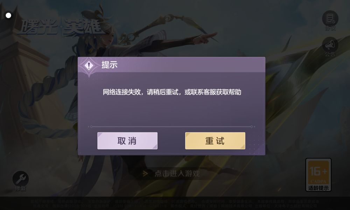
Task: Click the 曙光英雄 game logo
Action: pyautogui.click(x=60, y=27)
